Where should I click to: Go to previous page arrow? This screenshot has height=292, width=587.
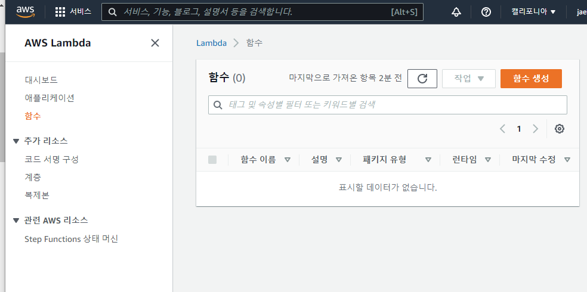502,129
